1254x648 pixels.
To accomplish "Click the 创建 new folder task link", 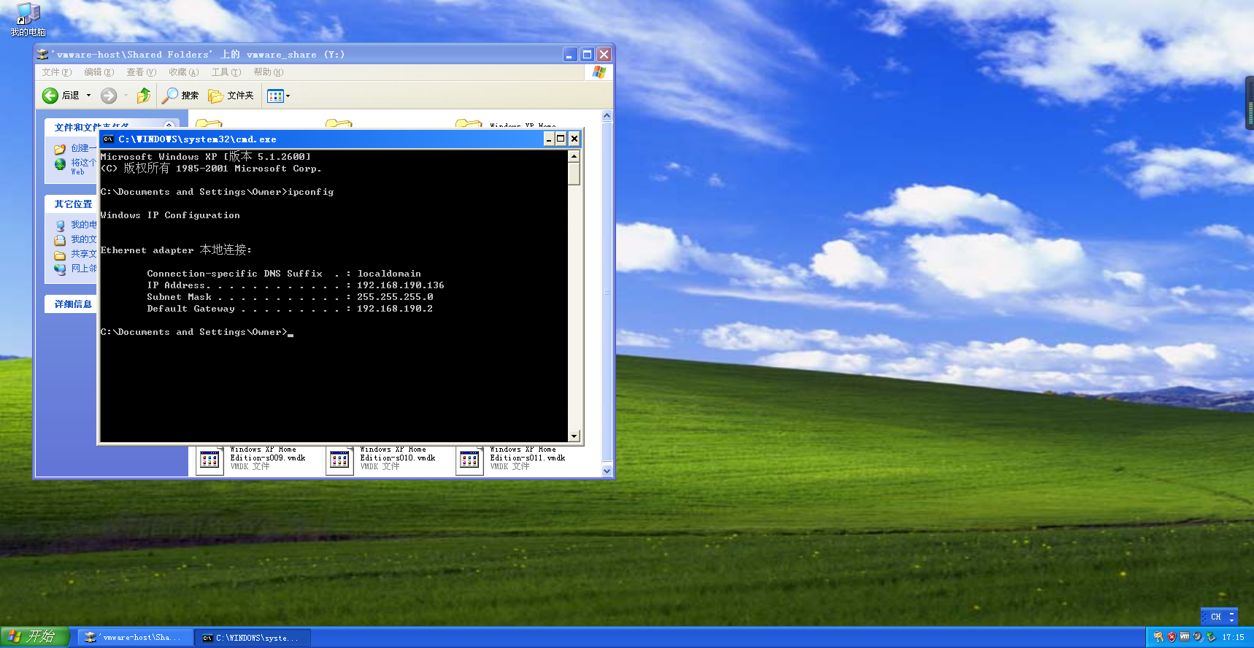I will click(x=74, y=148).
